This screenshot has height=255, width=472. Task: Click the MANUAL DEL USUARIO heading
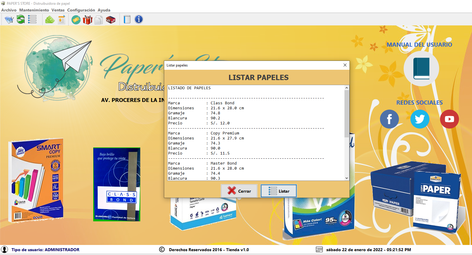tap(419, 45)
